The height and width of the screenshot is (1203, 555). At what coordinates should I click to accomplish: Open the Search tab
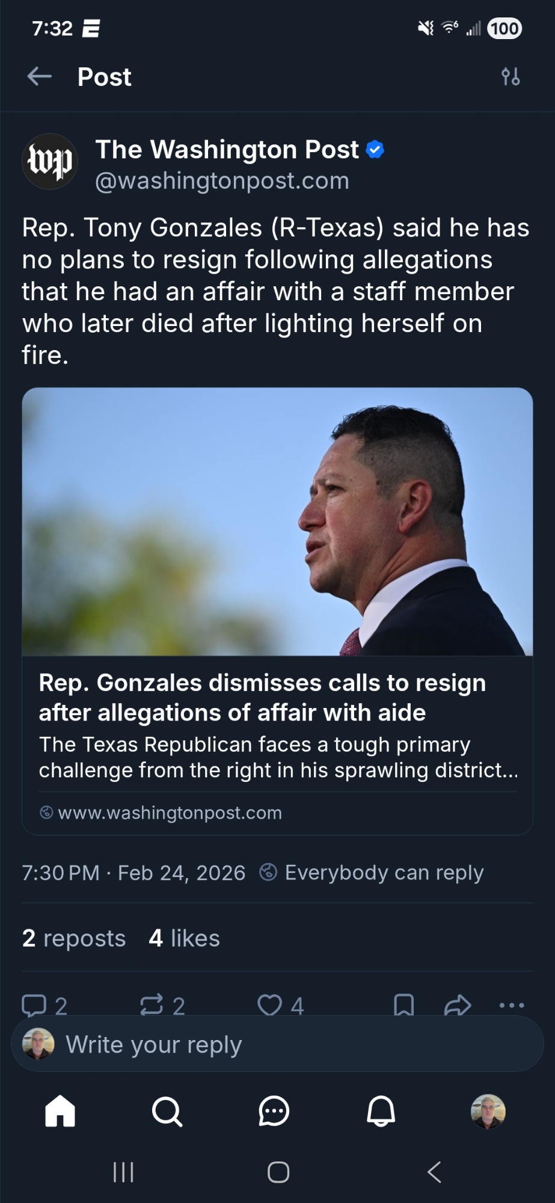pyautogui.click(x=167, y=1110)
